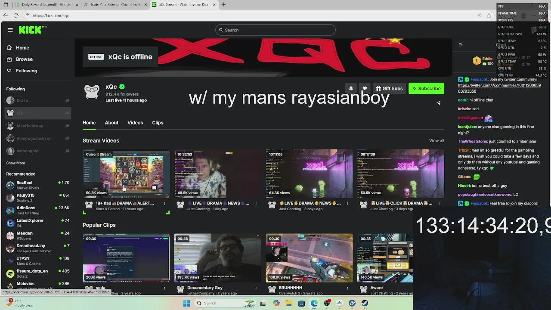Open recommended channel Maeden
This screenshot has height=310, width=551.
[38, 236]
